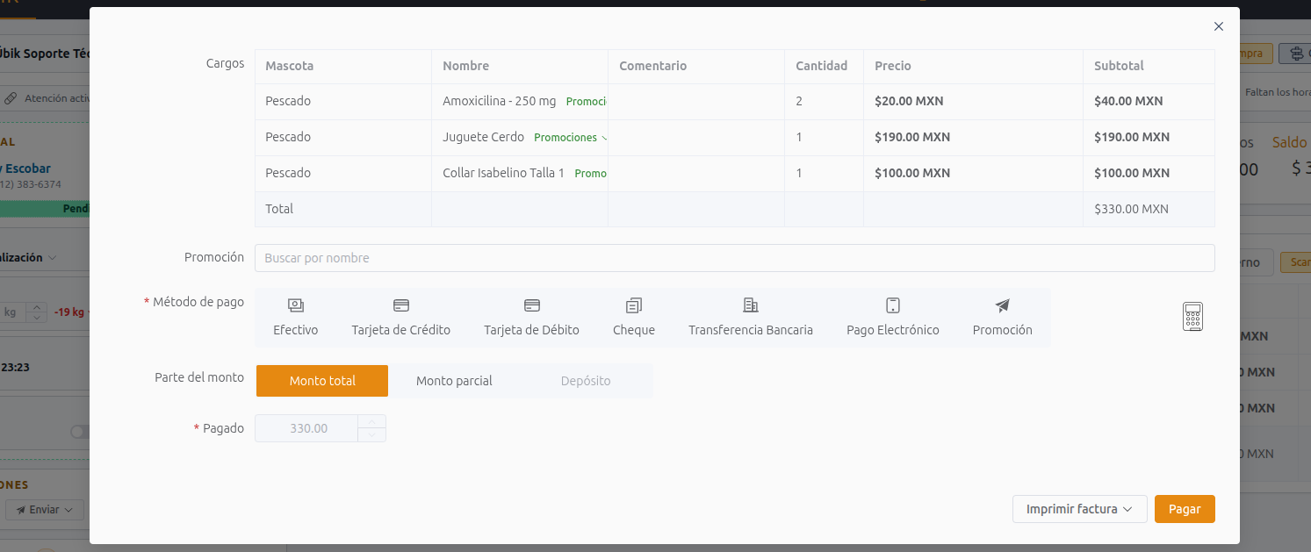Click Juguete Cerdo item name
The width and height of the screenshot is (1311, 552).
click(483, 137)
